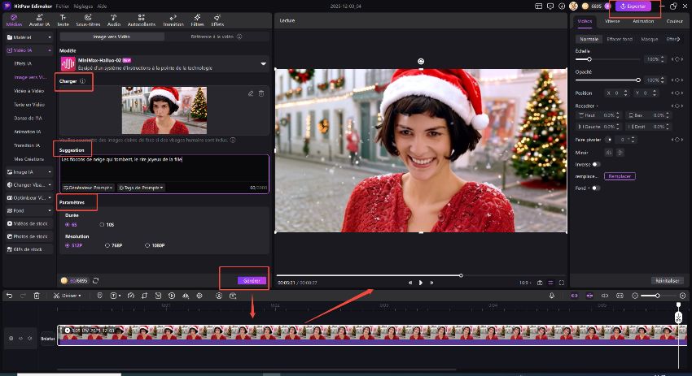
Task: Open the Autocollants tool
Action: pos(141,20)
